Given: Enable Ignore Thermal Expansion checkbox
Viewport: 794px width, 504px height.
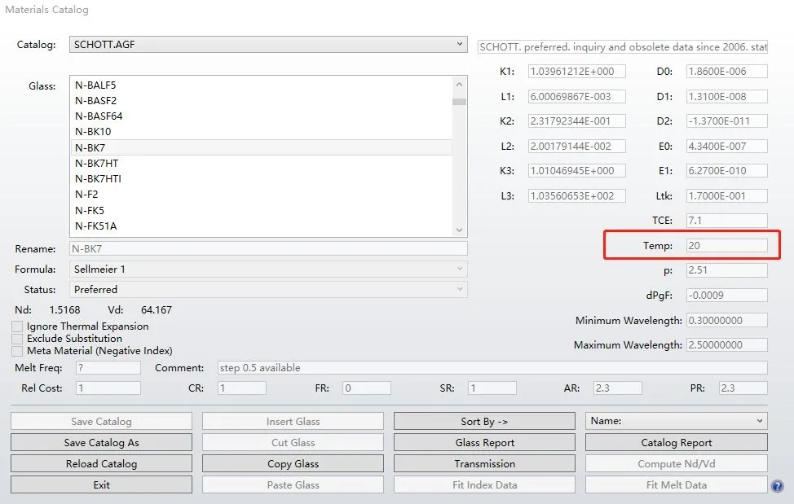Looking at the screenshot, I should [x=18, y=327].
